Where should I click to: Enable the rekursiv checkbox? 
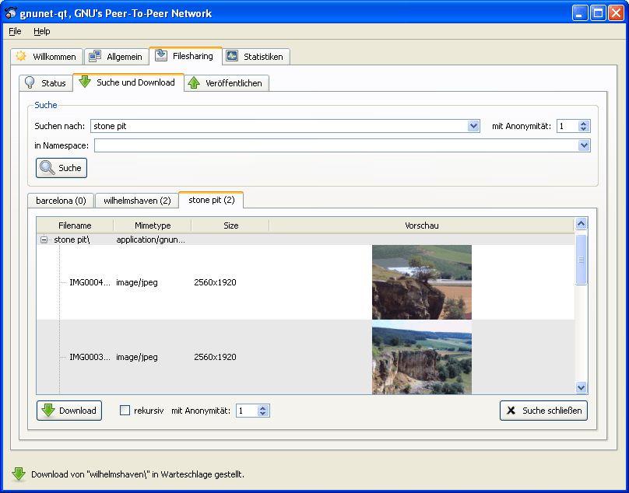[x=125, y=411]
